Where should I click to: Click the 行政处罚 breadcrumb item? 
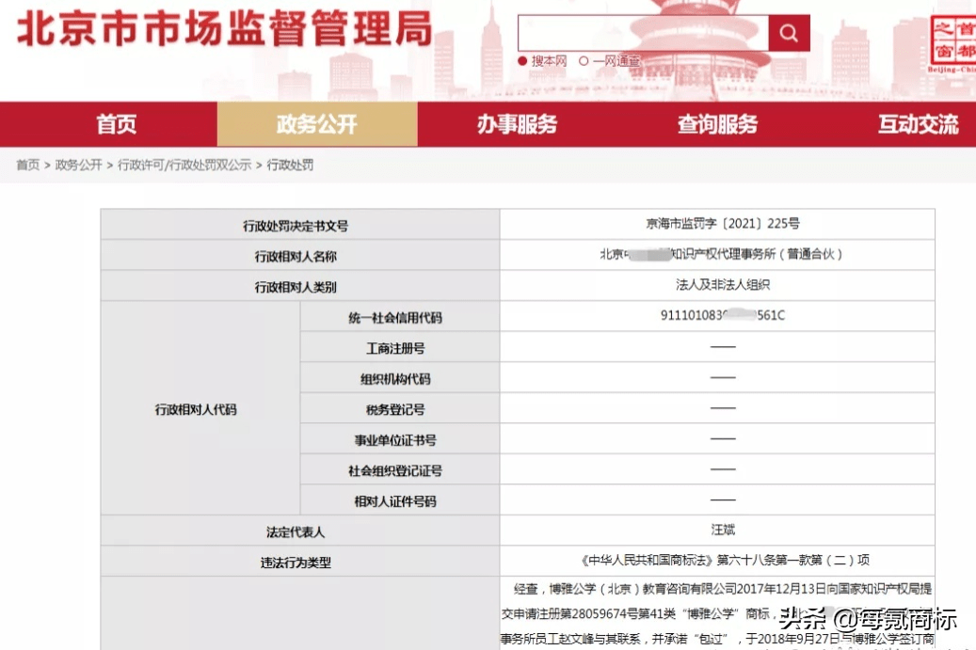[290, 165]
